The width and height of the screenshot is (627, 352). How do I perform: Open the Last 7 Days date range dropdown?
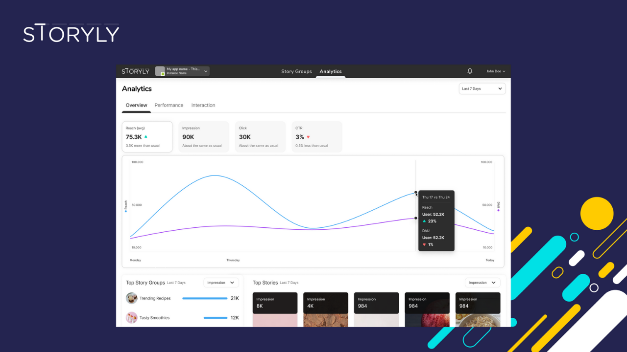[x=482, y=89]
